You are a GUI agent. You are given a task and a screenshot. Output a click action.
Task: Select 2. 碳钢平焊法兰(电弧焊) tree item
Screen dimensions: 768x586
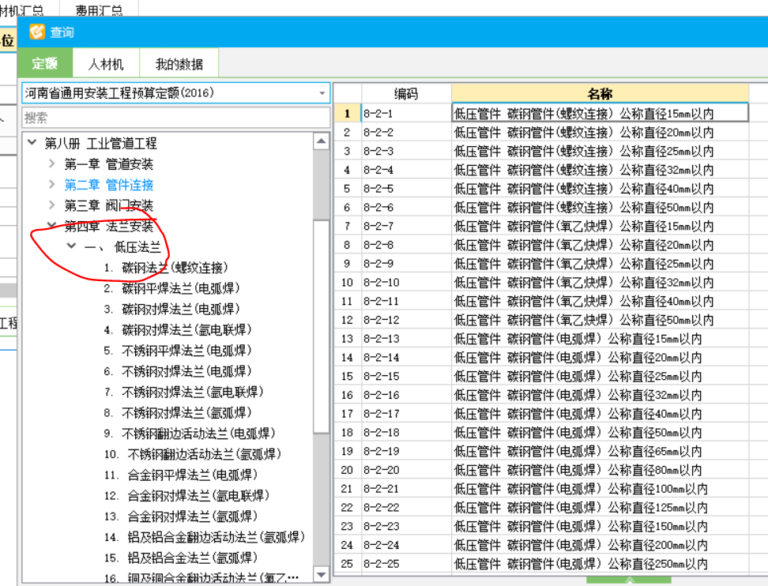[x=172, y=288]
